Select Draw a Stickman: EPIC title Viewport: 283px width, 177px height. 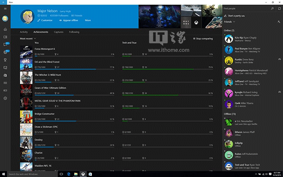(46, 127)
